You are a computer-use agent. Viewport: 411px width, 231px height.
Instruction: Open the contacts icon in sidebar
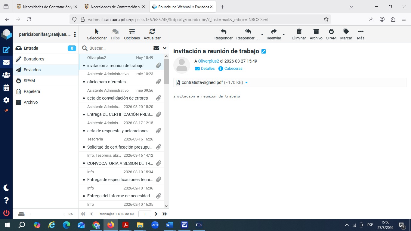pos(6,75)
